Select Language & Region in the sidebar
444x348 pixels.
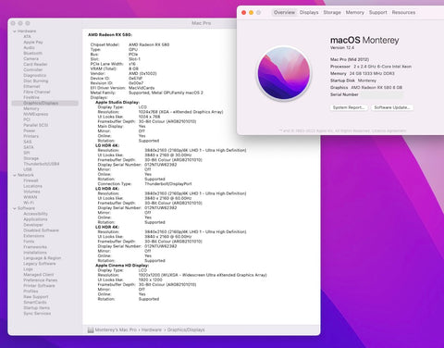click(43, 258)
